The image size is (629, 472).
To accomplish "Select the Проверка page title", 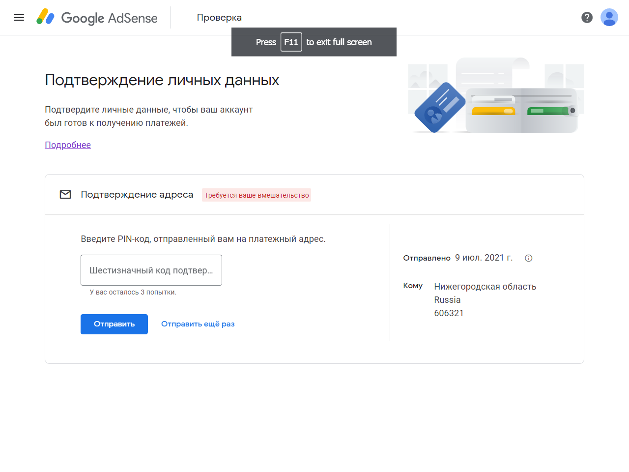I will pos(219,18).
